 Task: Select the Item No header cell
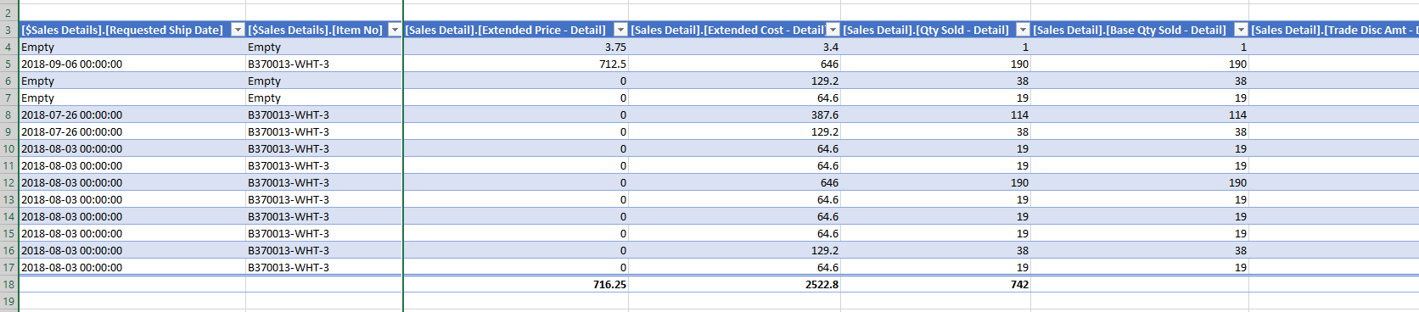[324, 30]
